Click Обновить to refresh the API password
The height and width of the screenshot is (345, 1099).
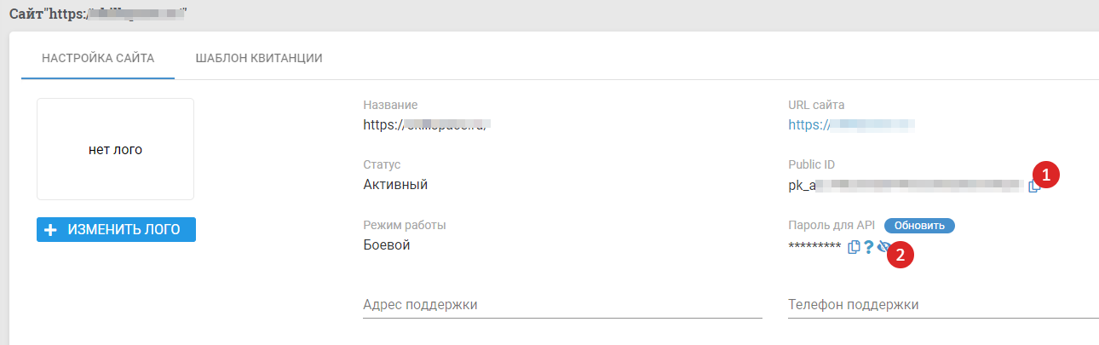919,226
